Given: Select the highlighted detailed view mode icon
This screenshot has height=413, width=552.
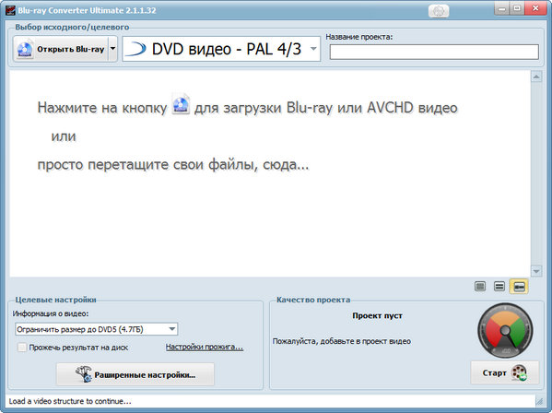Looking at the screenshot, I should 519,287.
